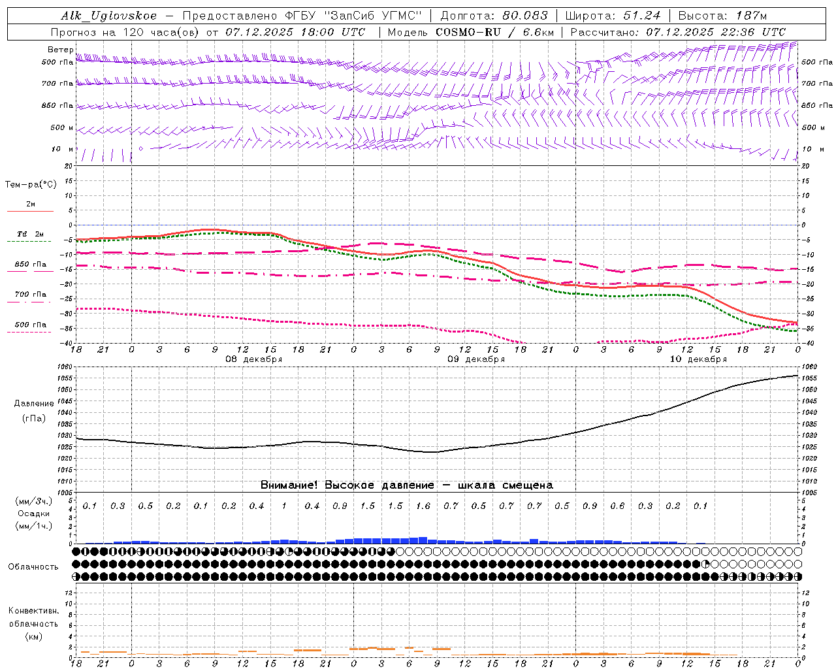
Task: Select the left 10 м wind level label
Action: (62, 149)
